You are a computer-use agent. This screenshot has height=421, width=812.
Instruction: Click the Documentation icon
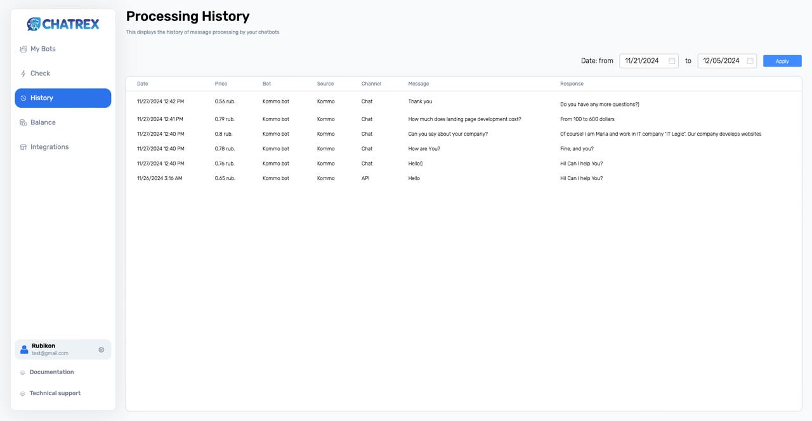23,372
